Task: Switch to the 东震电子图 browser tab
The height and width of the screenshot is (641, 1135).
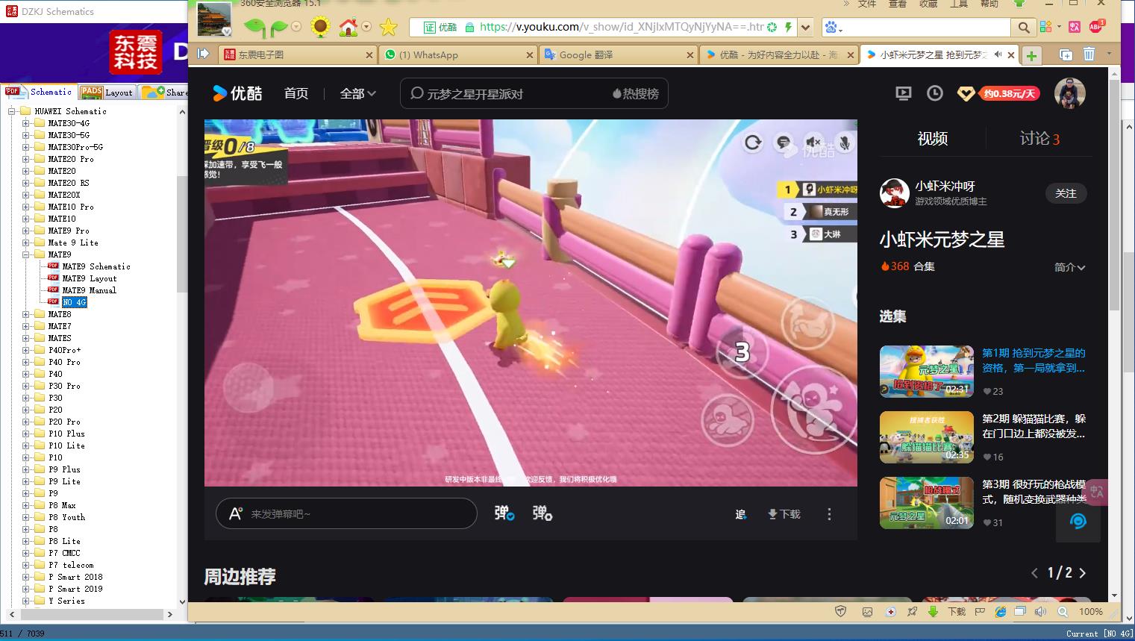Action: pyautogui.click(x=296, y=54)
